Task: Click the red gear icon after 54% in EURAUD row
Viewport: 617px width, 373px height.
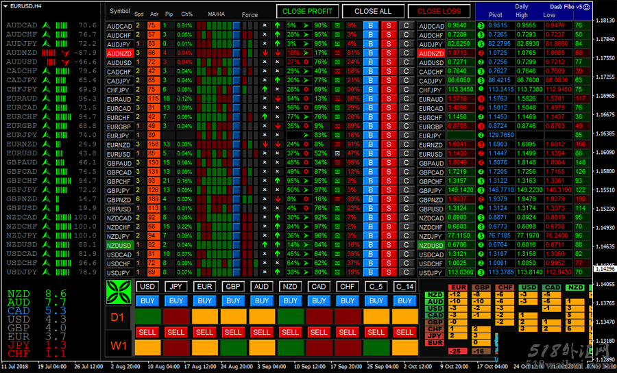Action: (306, 99)
